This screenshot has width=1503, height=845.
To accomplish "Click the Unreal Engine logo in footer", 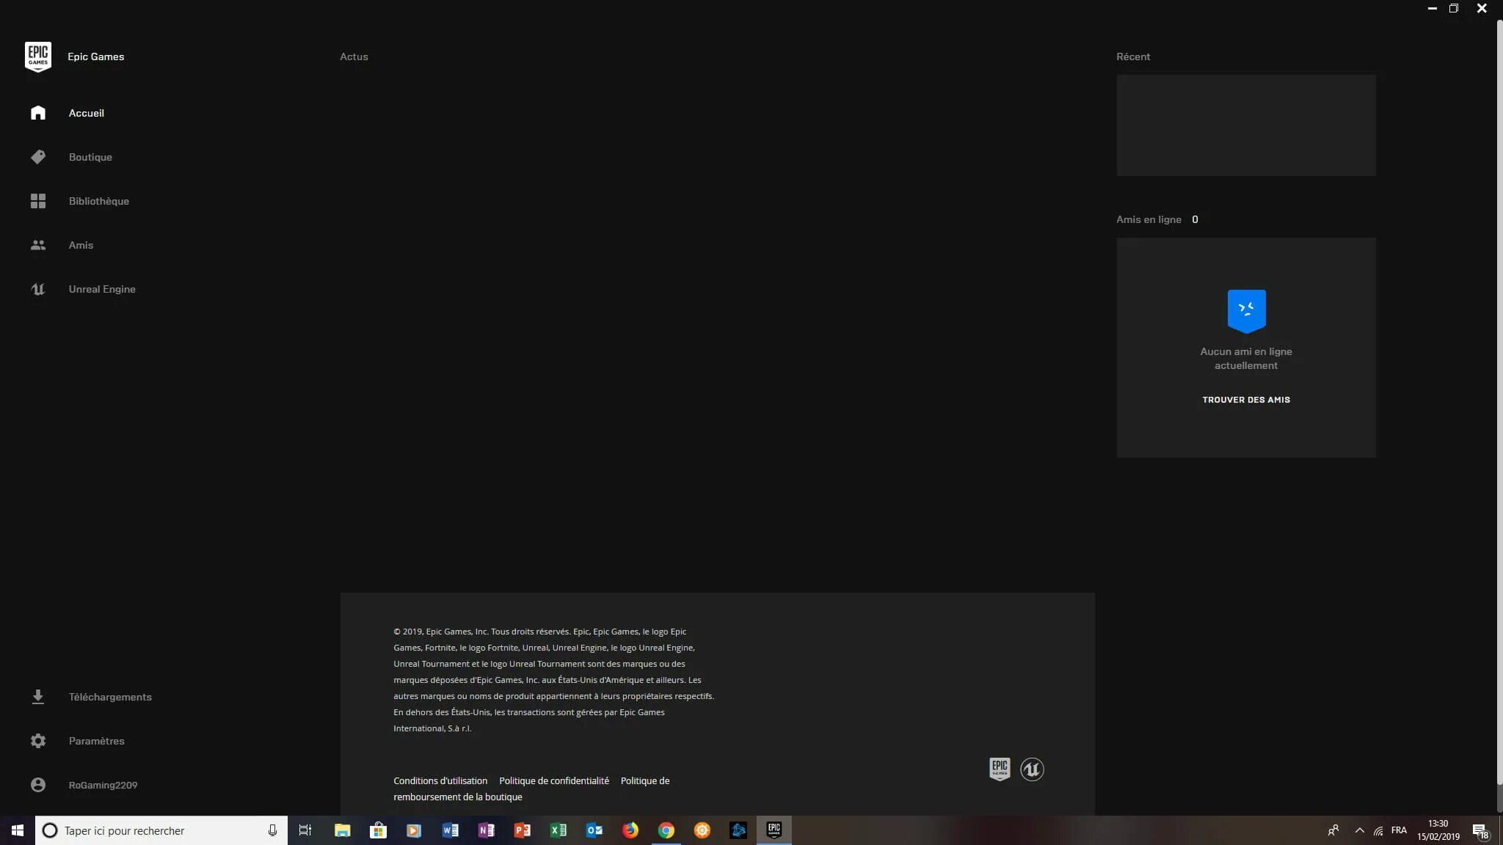I will click(x=1032, y=769).
